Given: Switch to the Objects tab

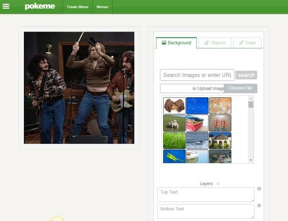Looking at the screenshot, I should point(215,43).
